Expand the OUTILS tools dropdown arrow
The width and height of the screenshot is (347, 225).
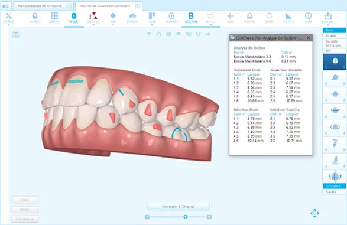tap(9, 25)
